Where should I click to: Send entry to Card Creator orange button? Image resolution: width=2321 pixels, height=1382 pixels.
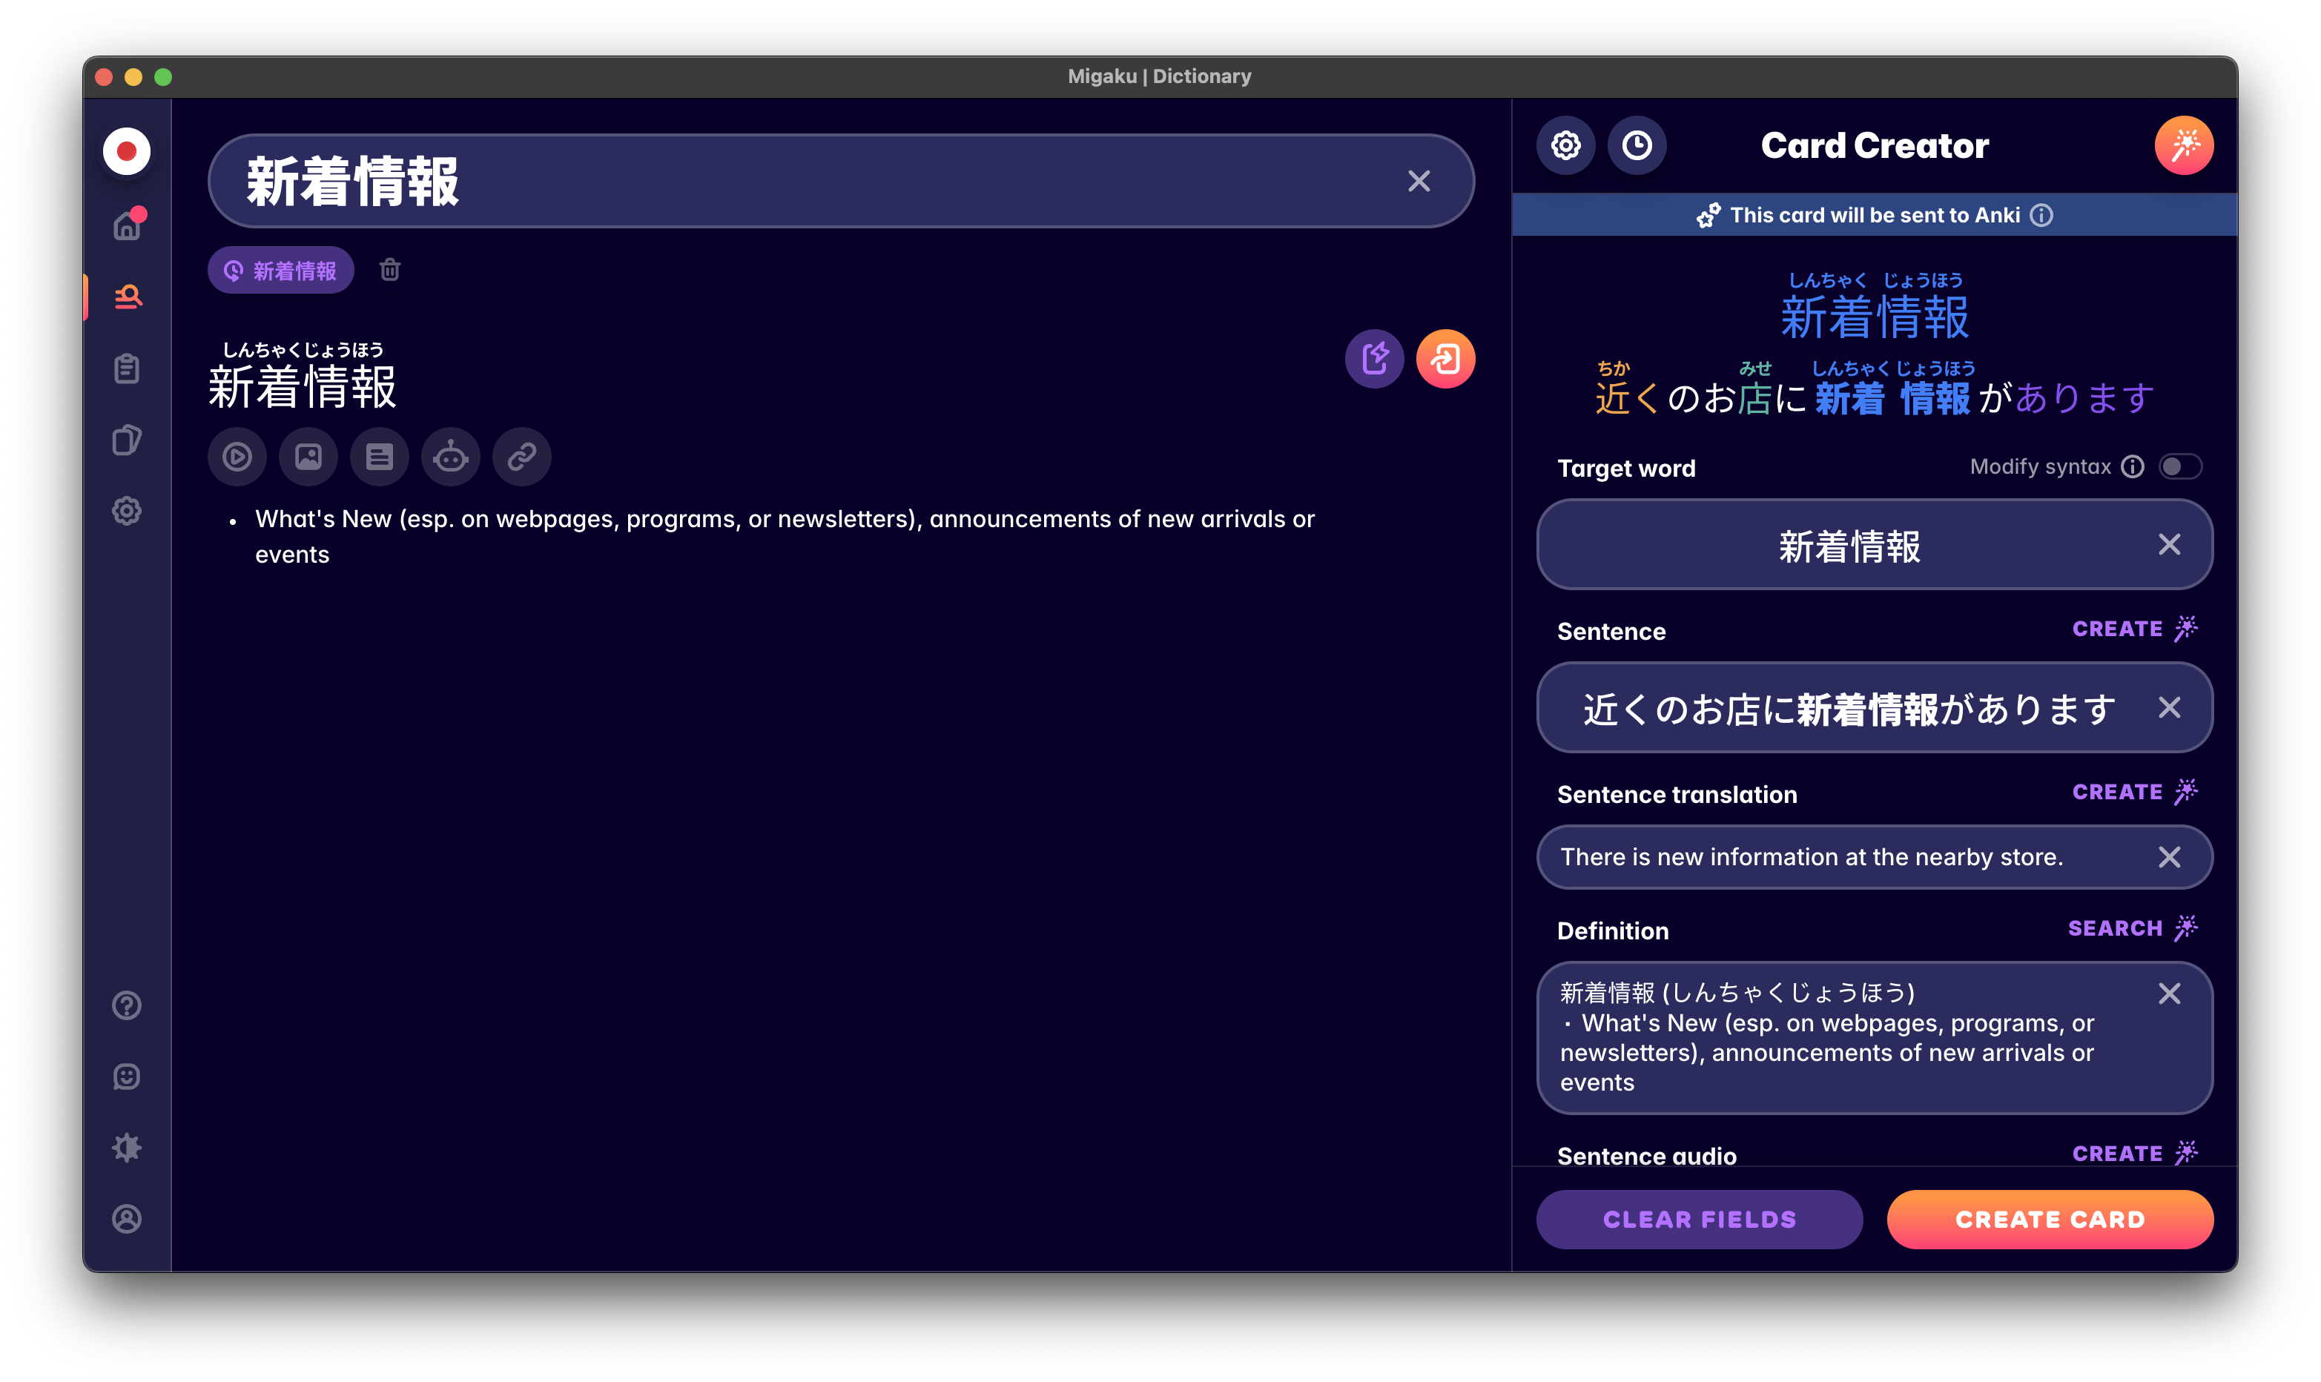[x=1445, y=359]
